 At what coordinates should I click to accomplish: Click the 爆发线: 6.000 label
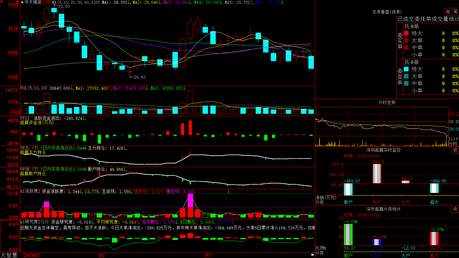[181, 191]
